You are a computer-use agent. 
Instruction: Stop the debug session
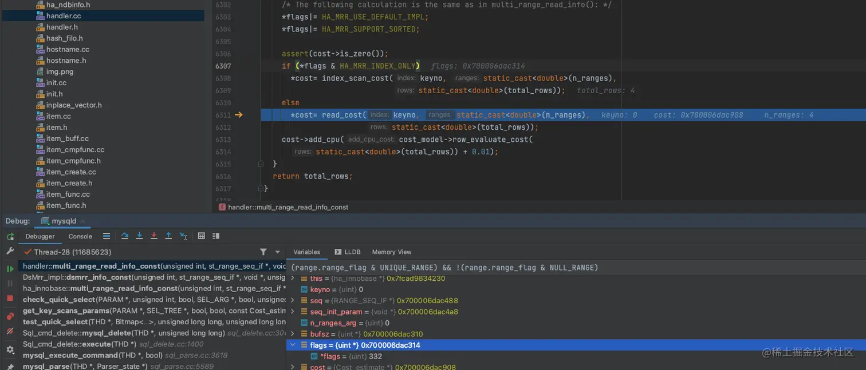[x=10, y=298]
